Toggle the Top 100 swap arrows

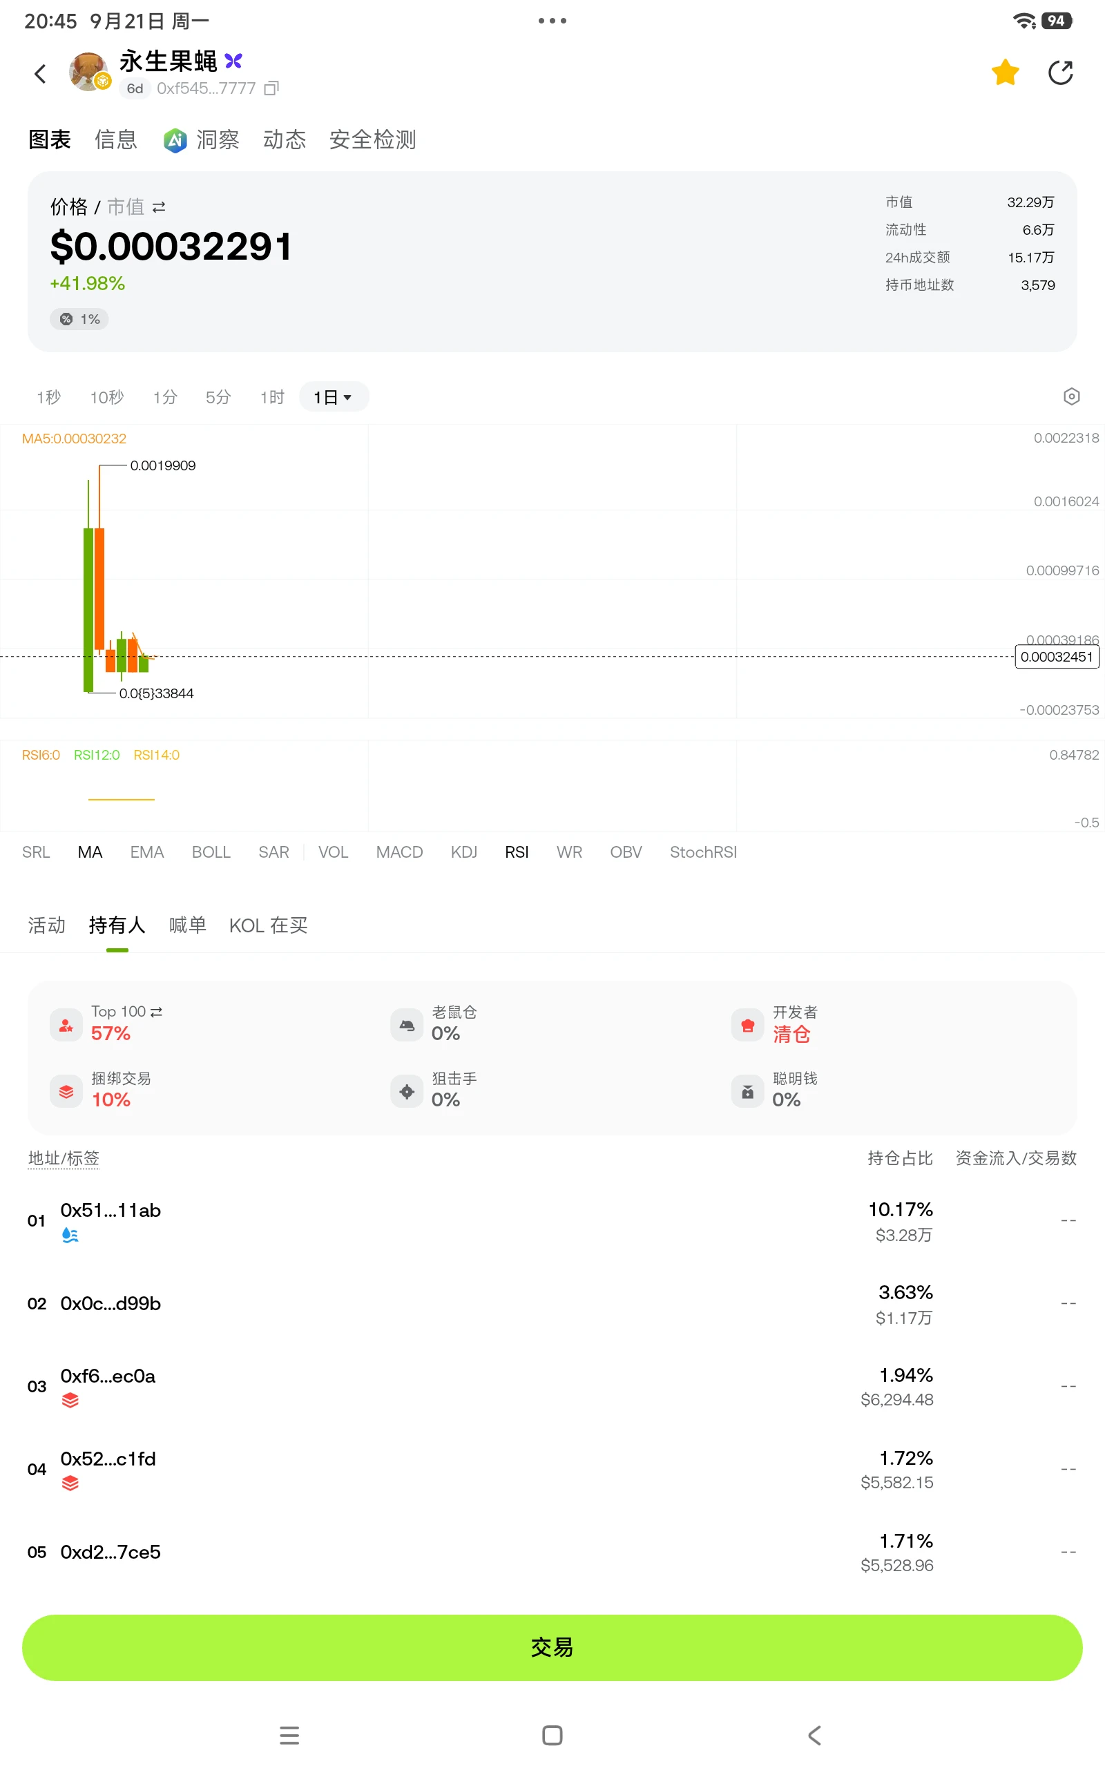tap(156, 1012)
